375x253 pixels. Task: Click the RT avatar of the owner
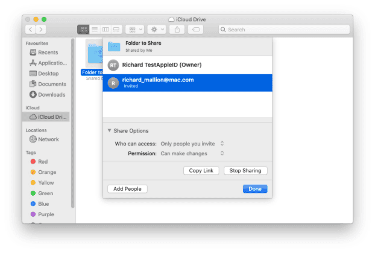pyautogui.click(x=113, y=65)
